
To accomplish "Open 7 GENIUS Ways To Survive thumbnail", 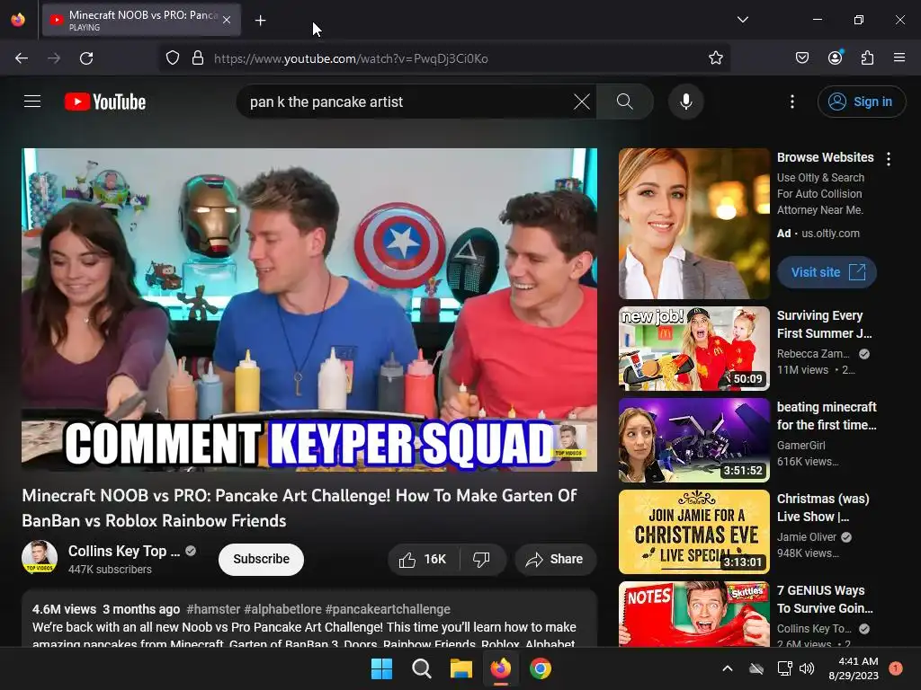I will [694, 614].
